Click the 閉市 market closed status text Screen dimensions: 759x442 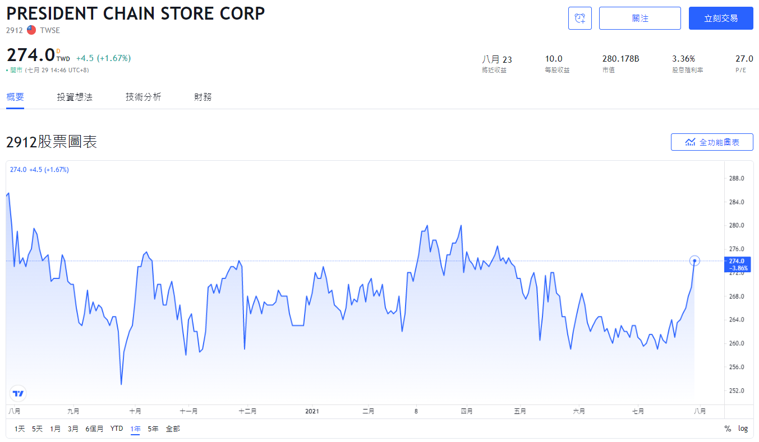(16, 70)
